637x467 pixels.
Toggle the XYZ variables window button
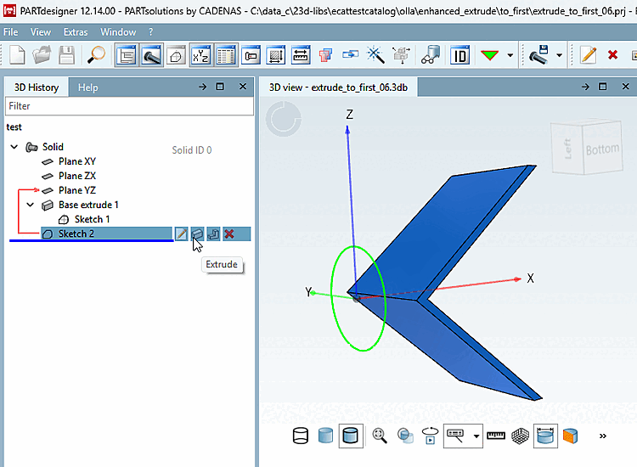tap(200, 55)
